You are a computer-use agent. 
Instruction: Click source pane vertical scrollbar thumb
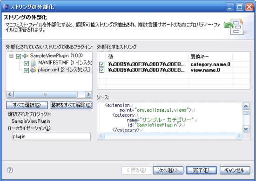[x=246, y=113]
